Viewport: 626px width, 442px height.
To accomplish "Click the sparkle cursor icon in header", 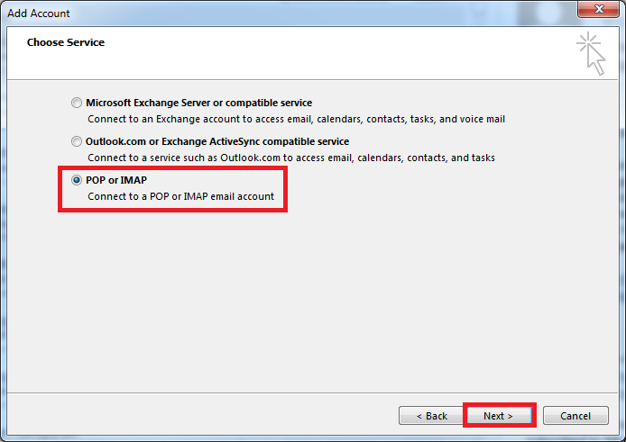I will 591,52.
